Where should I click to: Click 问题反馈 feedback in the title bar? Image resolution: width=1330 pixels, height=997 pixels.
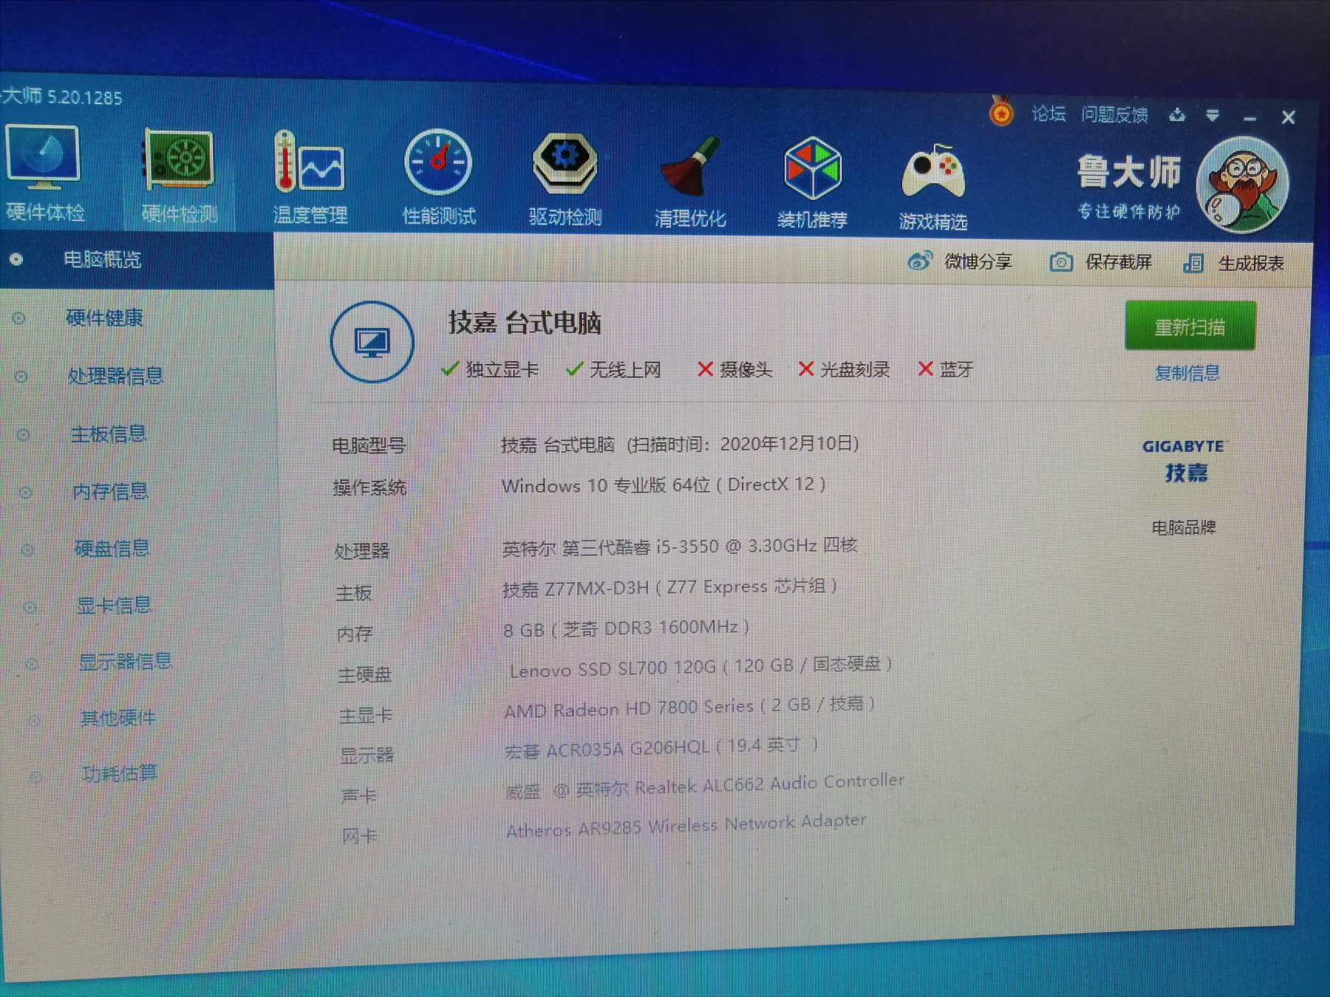pyautogui.click(x=1114, y=115)
